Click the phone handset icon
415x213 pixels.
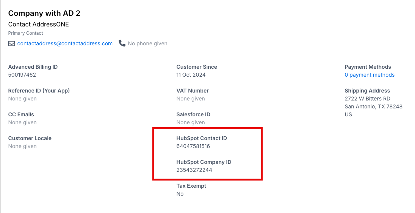(x=122, y=43)
